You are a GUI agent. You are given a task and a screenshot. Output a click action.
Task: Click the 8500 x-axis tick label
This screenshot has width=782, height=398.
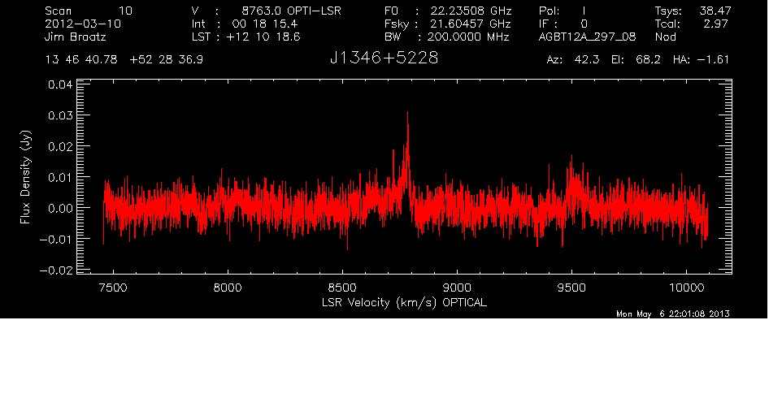(x=342, y=288)
